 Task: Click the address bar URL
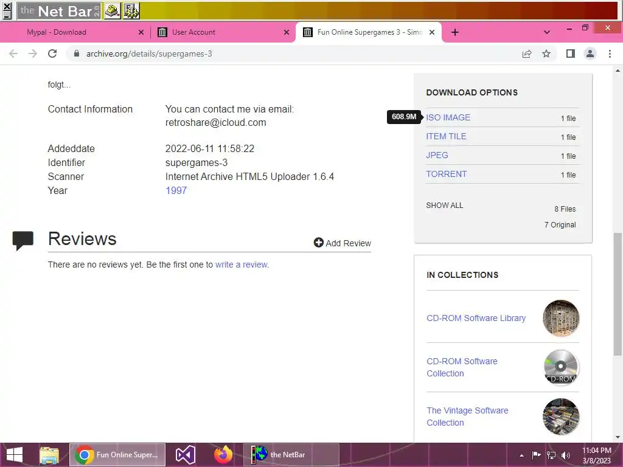[x=149, y=54]
